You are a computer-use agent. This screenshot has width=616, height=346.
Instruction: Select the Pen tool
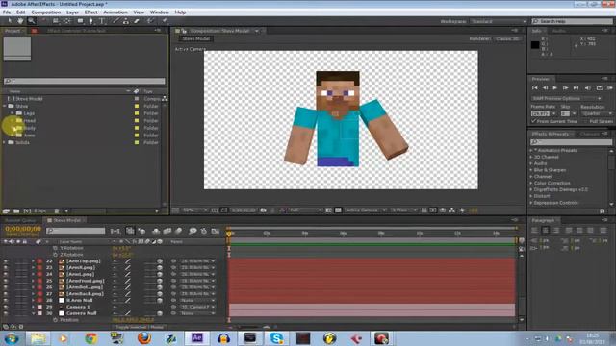(90, 21)
